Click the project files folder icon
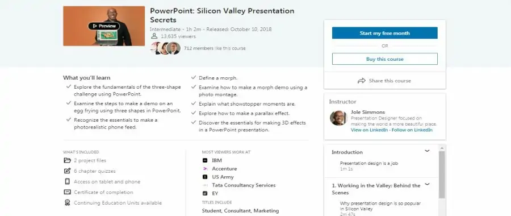Viewport: 511px width, 216px height. [67, 160]
